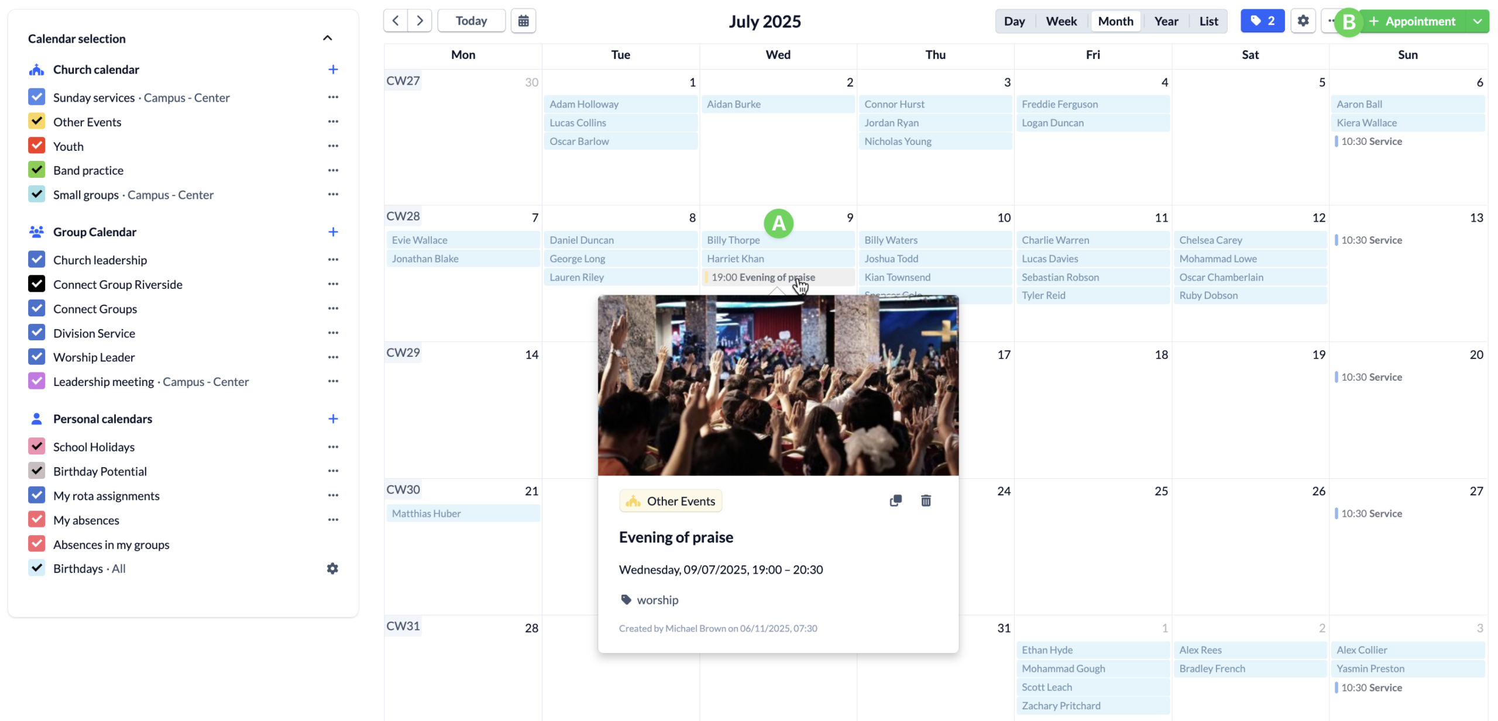Viewport: 1498px width, 721px height.
Task: Open Appointment button dropdown arrow
Action: coord(1478,21)
